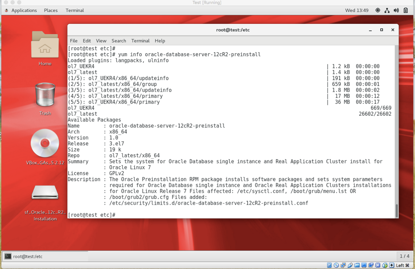Maximize the terminal window
The width and height of the screenshot is (415, 269).
point(381,30)
